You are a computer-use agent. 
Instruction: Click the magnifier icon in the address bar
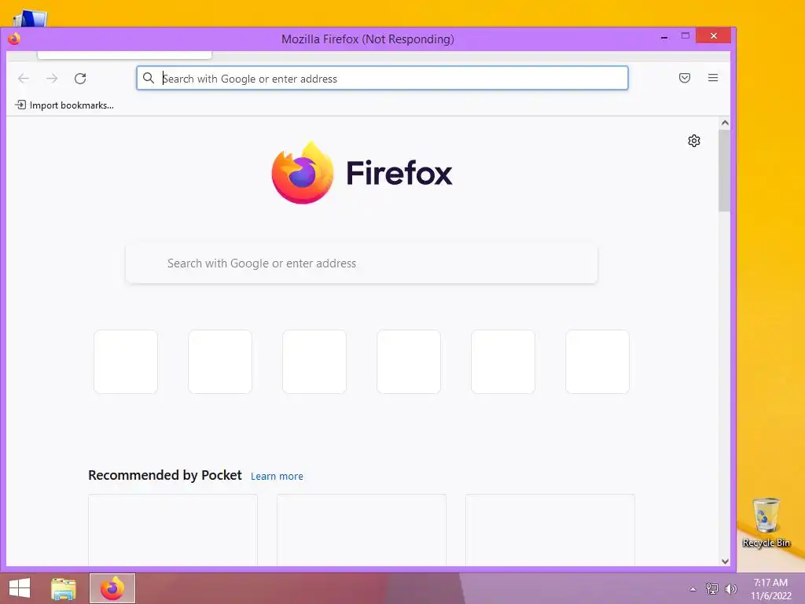coord(149,78)
